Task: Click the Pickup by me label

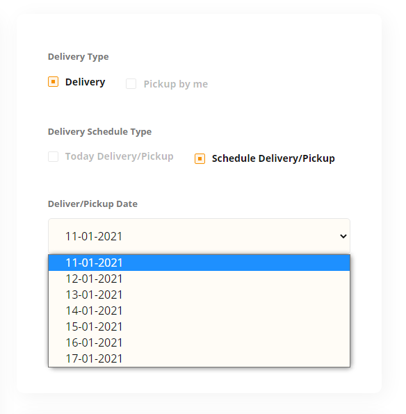Action: (176, 84)
